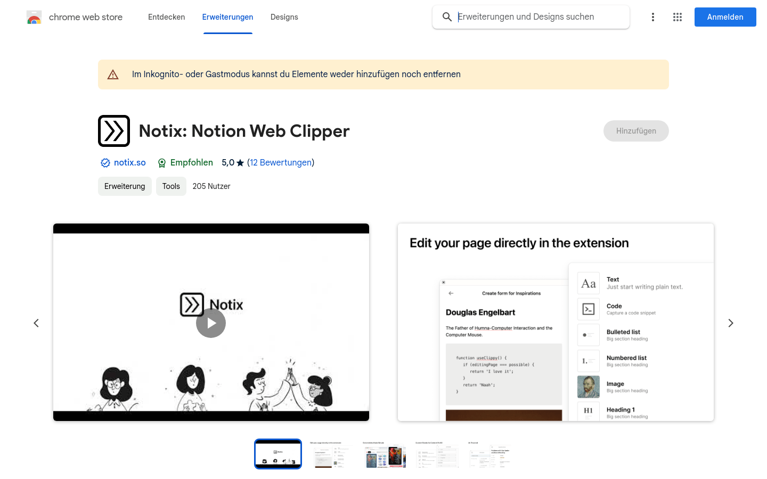The width and height of the screenshot is (767, 479).
Task: Click the 5,0 star rating
Action: point(233,163)
